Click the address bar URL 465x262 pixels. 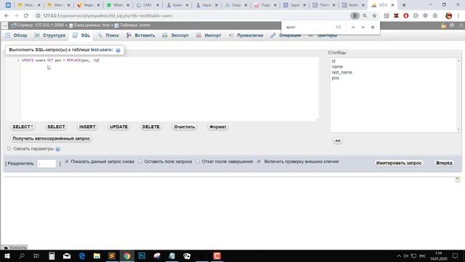pyautogui.click(x=108, y=16)
